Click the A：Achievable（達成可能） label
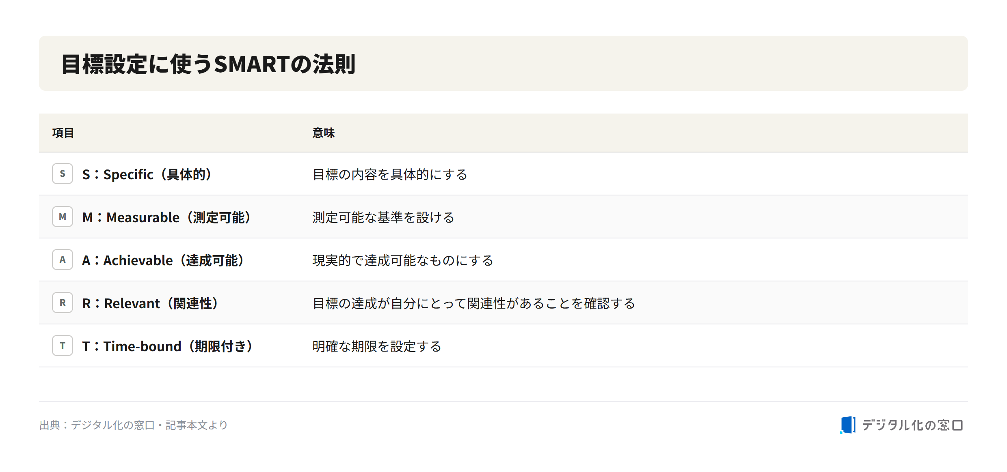The width and height of the screenshot is (1007, 472). [163, 260]
